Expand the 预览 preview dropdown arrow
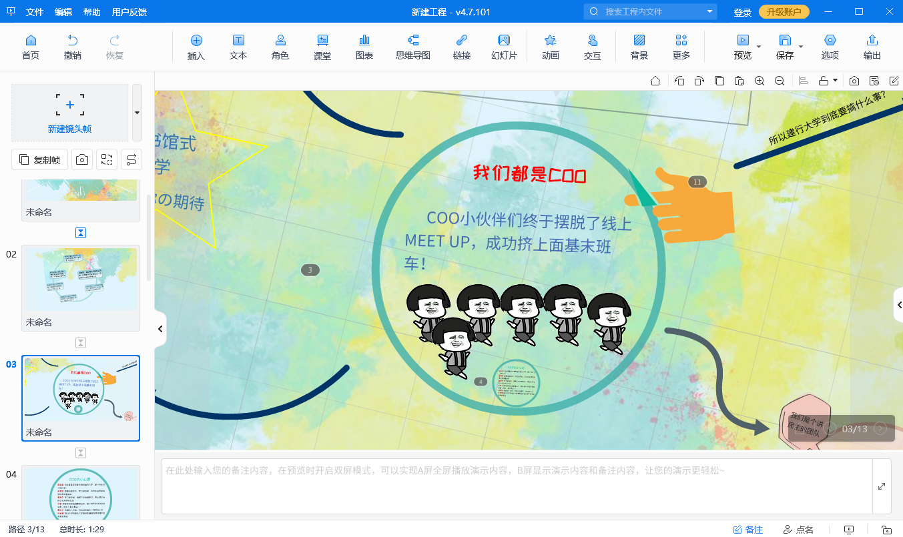Viewport: 903px width, 537px height. pos(759,47)
